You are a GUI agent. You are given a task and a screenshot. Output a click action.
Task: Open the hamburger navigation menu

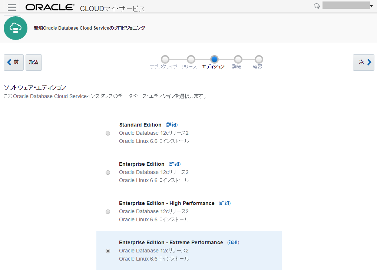pyautogui.click(x=12, y=7)
